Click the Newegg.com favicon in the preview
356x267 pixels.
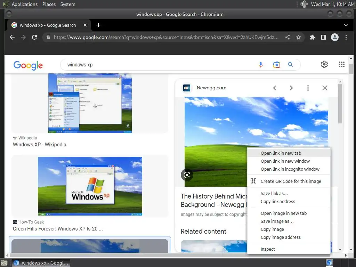(x=187, y=88)
